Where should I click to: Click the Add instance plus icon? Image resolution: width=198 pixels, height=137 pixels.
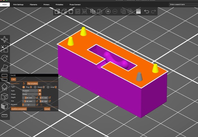[108, 11]
